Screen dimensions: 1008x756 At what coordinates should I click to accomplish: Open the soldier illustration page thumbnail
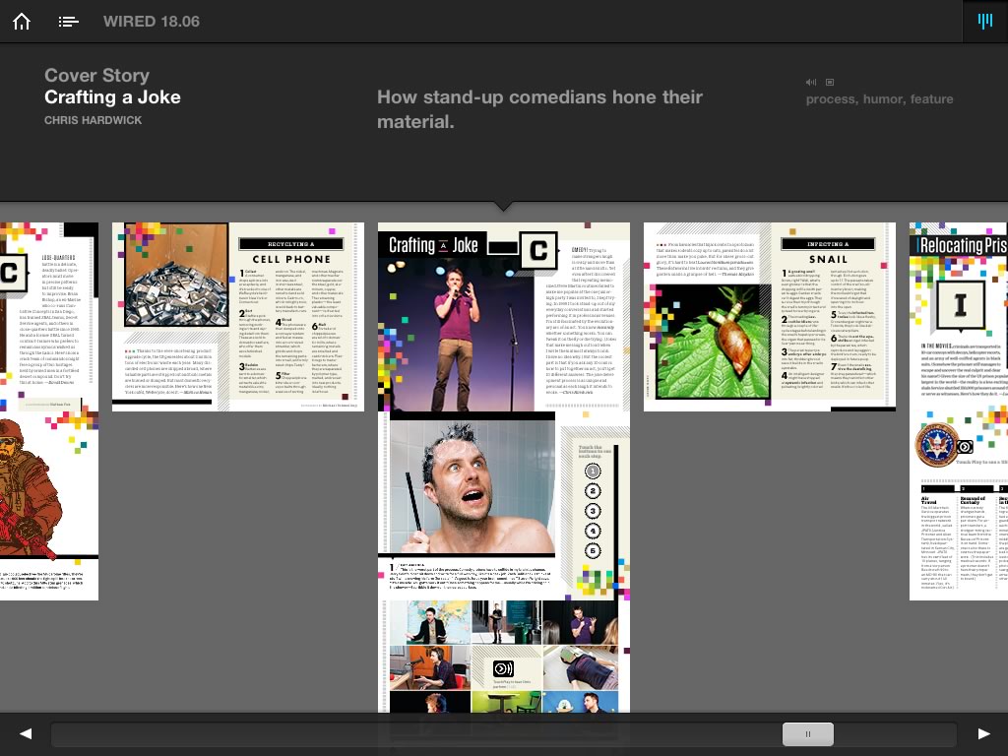point(49,506)
